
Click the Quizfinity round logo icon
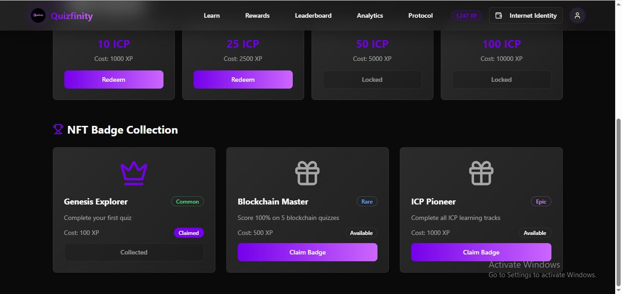click(38, 15)
